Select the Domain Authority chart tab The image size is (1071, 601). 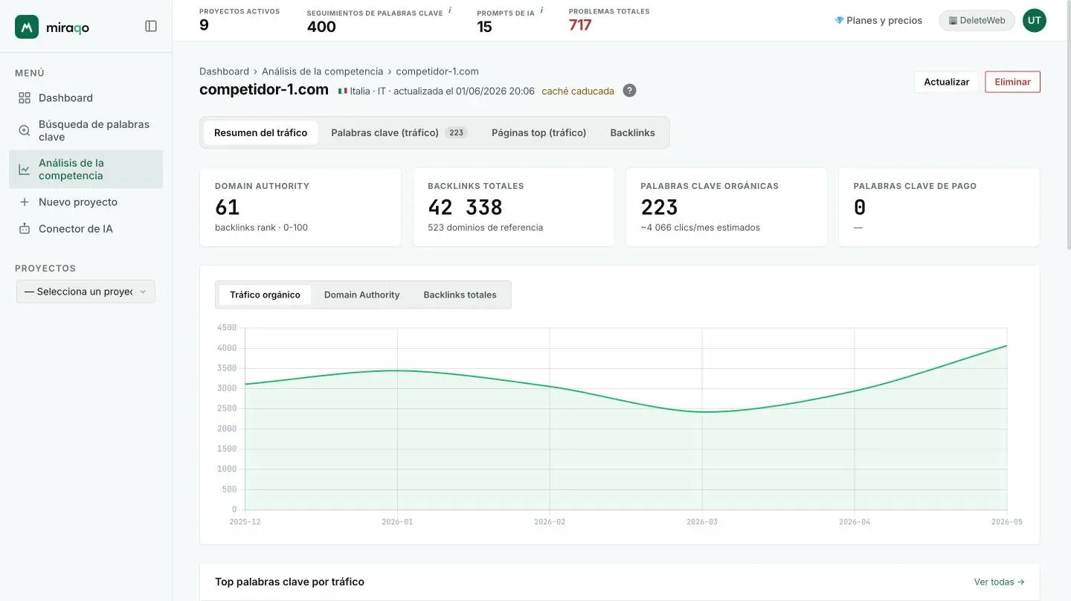pyautogui.click(x=361, y=295)
